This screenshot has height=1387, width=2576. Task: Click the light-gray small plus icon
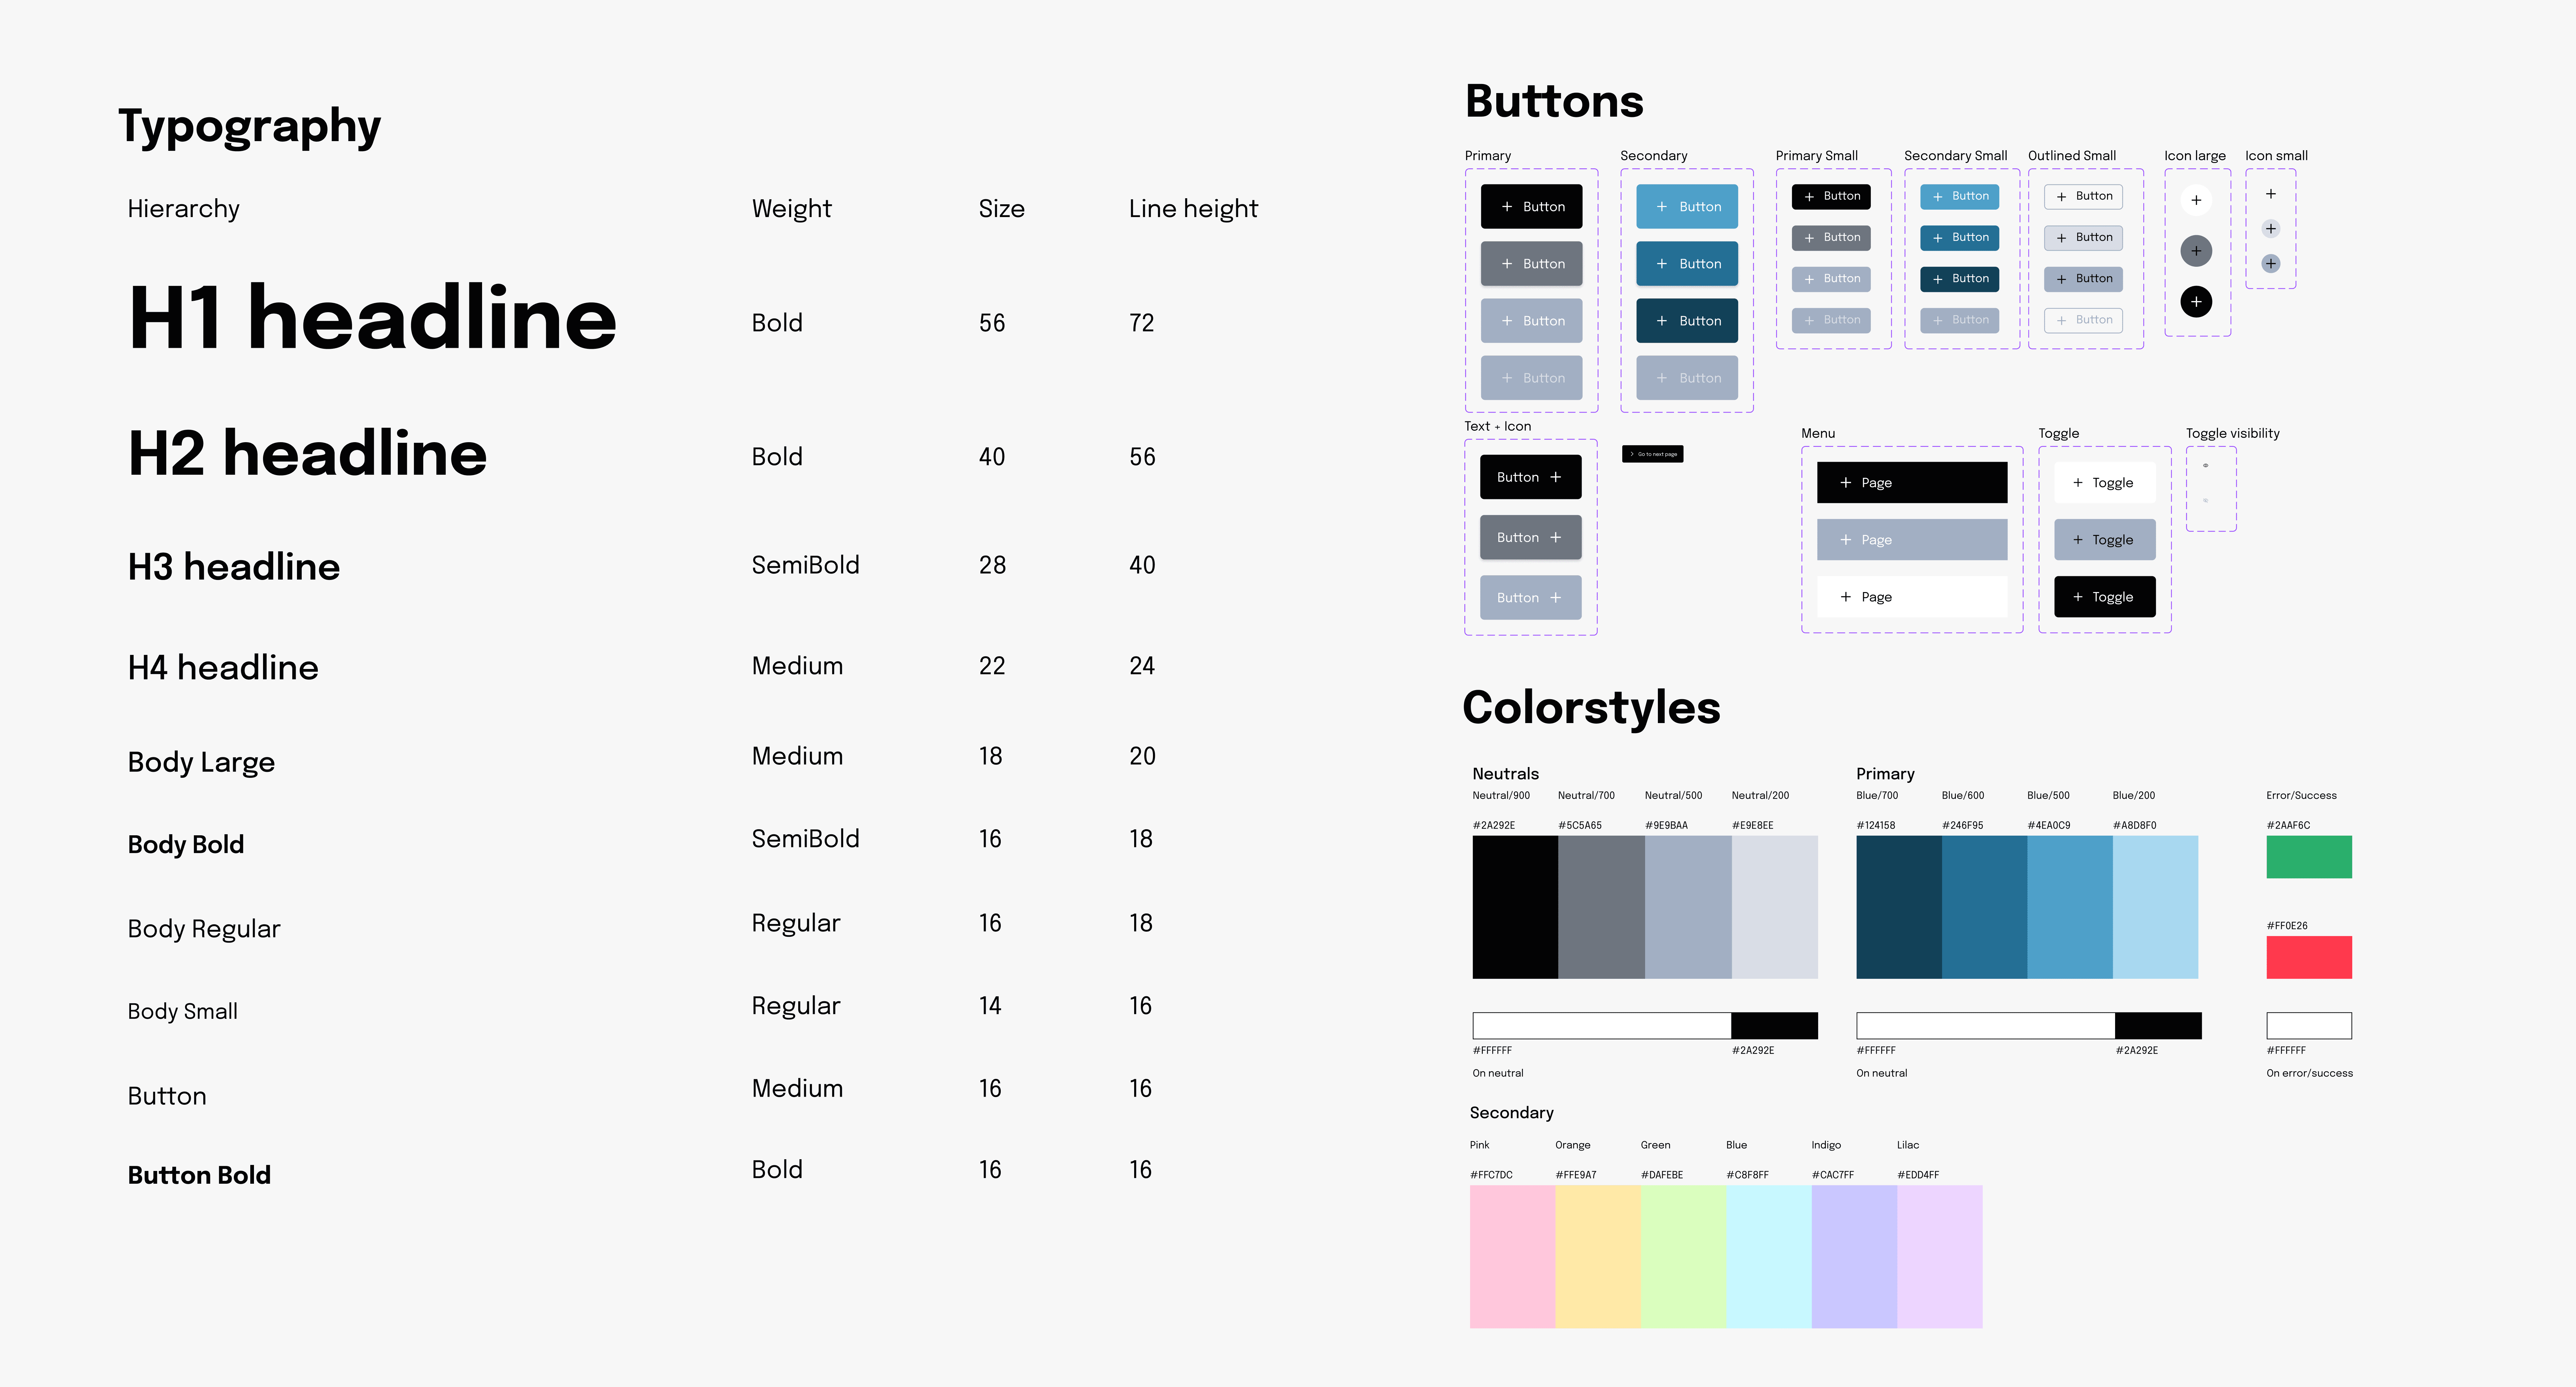pyautogui.click(x=2271, y=229)
